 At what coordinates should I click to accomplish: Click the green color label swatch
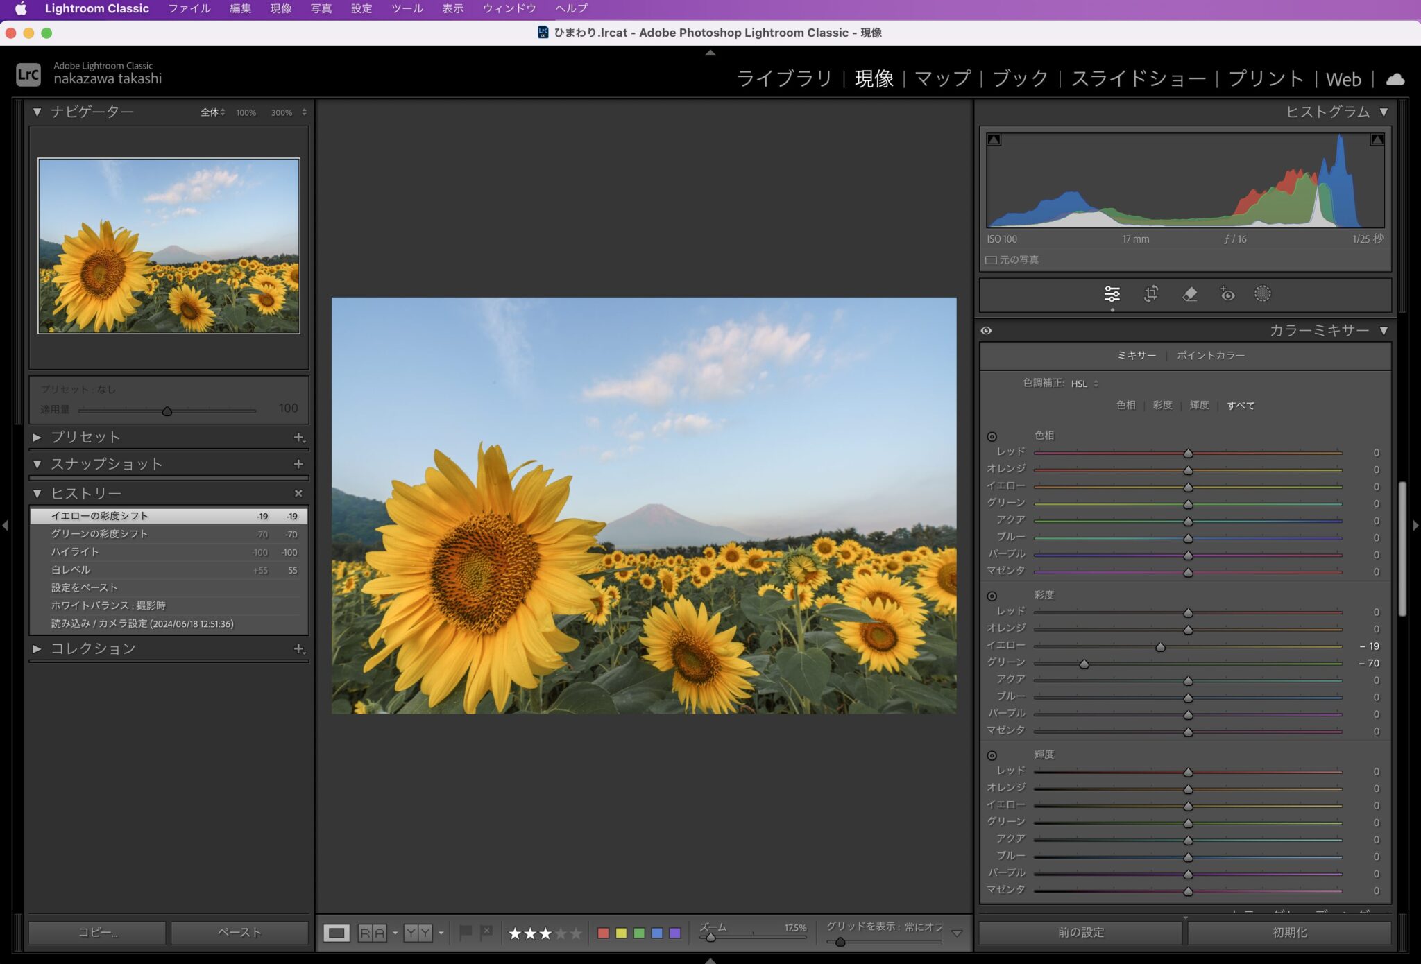point(639,933)
